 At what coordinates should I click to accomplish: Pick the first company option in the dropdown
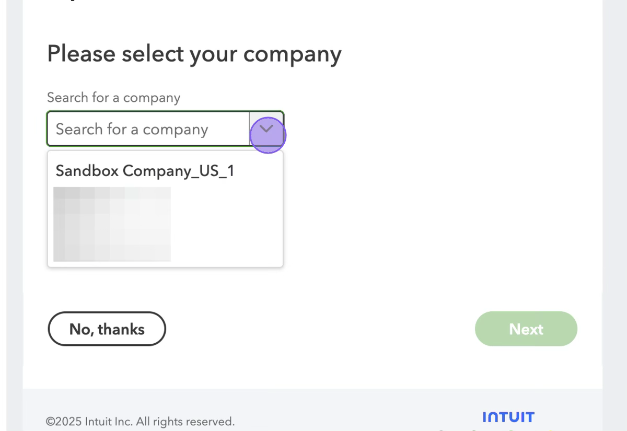pyautogui.click(x=145, y=171)
